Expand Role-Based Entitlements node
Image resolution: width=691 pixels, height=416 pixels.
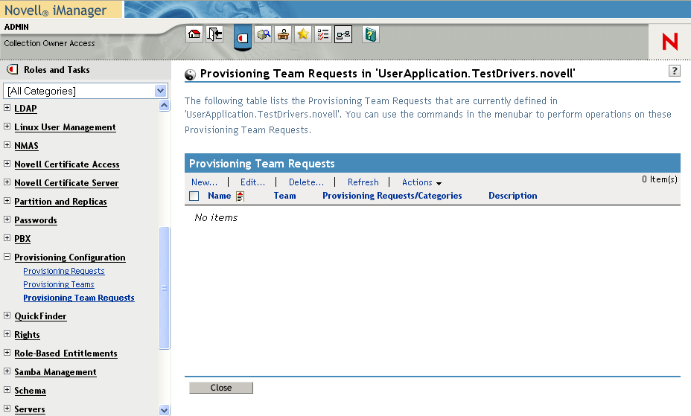tap(7, 352)
